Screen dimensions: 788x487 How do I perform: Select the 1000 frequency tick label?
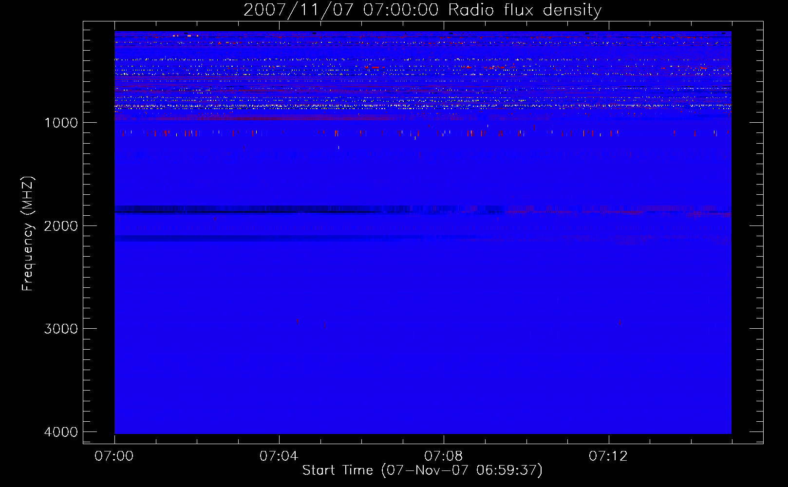61,122
